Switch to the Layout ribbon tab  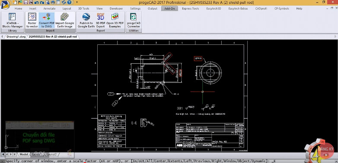click(67, 9)
